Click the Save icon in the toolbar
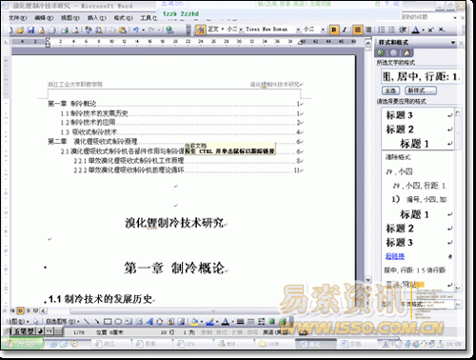The width and height of the screenshot is (476, 360). pos(30,30)
